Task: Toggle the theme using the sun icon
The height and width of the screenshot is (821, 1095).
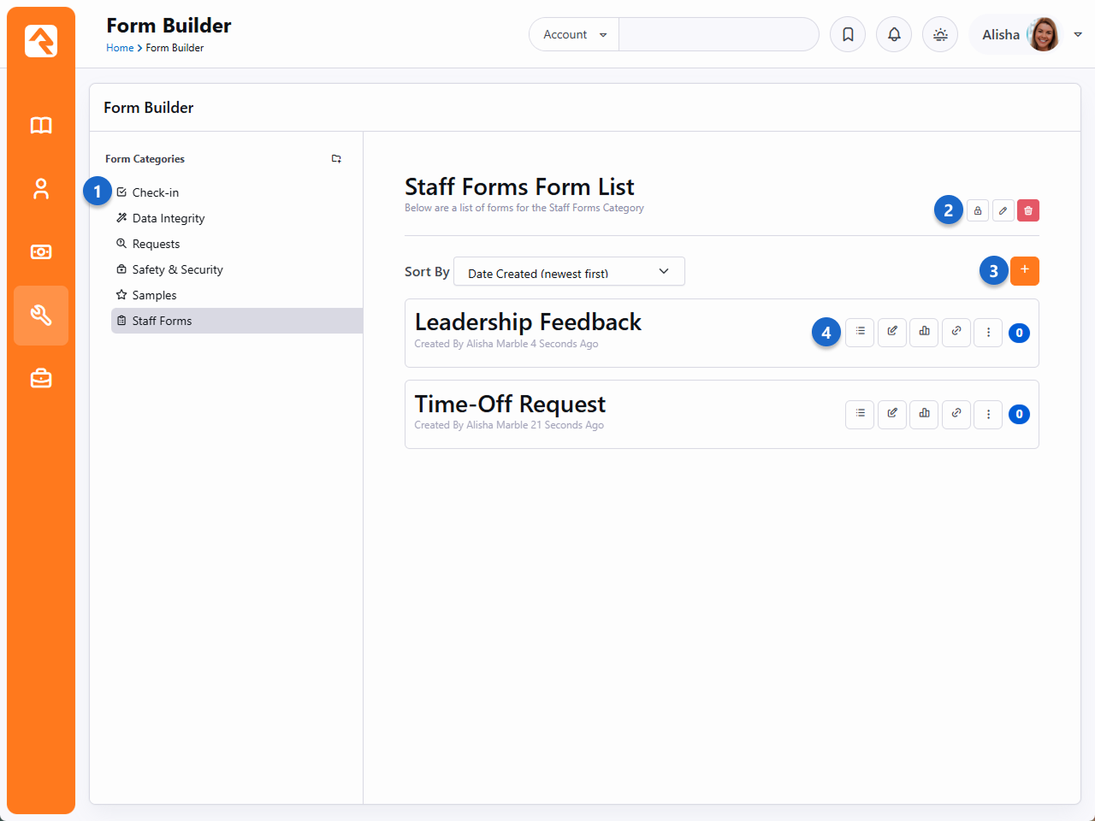Action: pyautogui.click(x=940, y=35)
